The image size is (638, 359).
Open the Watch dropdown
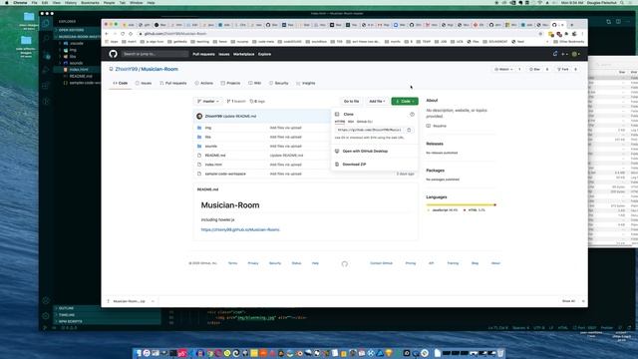pyautogui.click(x=503, y=69)
